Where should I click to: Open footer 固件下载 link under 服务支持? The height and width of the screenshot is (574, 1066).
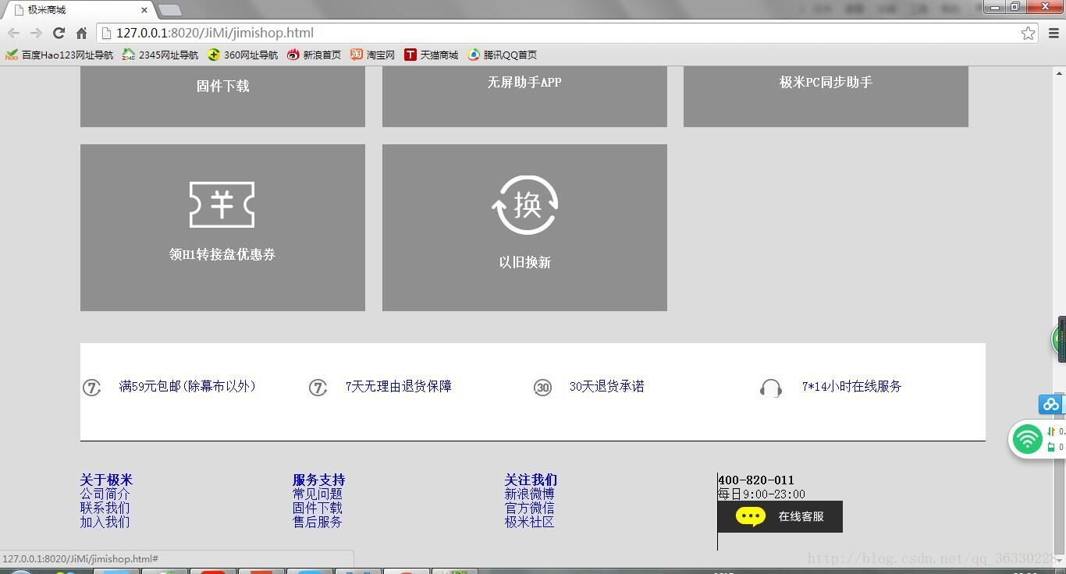(317, 508)
